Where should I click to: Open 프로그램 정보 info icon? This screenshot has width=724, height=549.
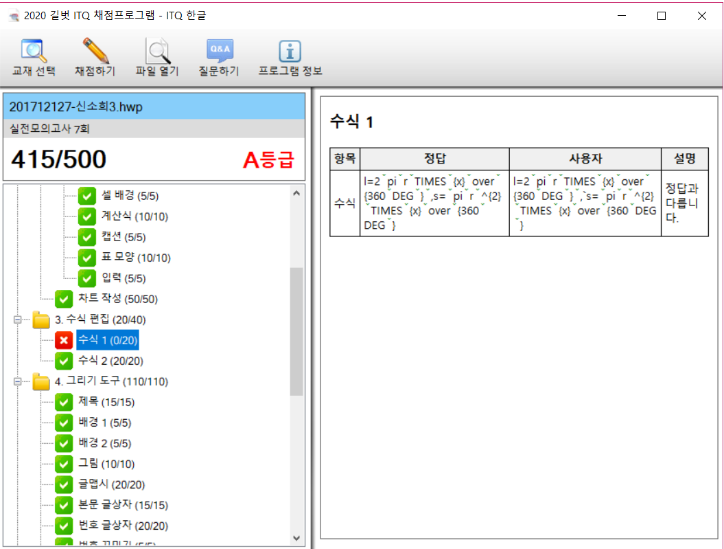point(290,52)
